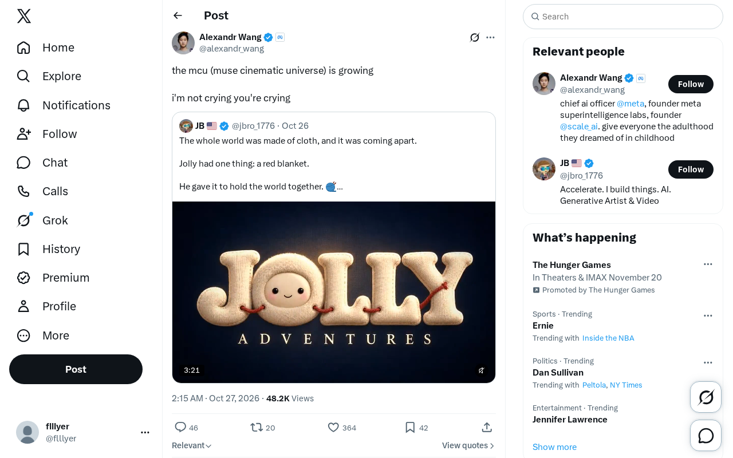
Task: Open the post's three-dot more menu
Action: click(490, 37)
